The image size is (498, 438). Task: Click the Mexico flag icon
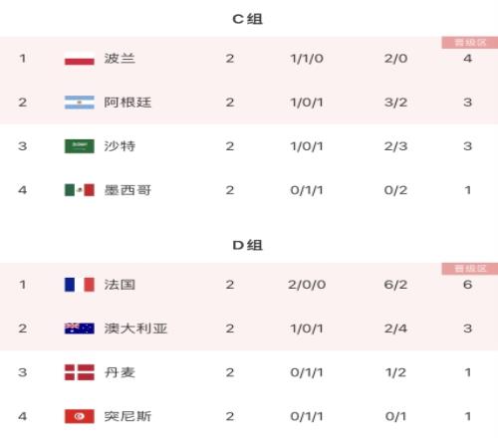80,190
